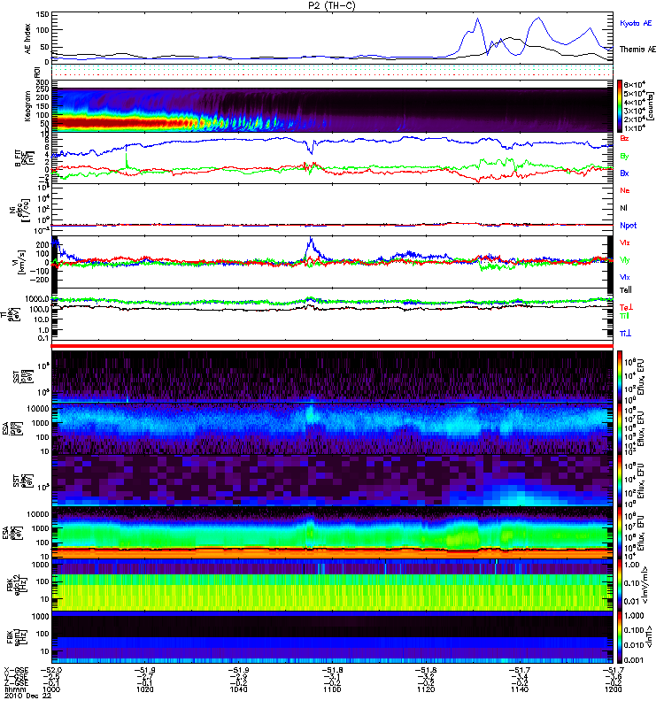
Task: Click the P2 (TH-C) plot title
Action: [331, 5]
